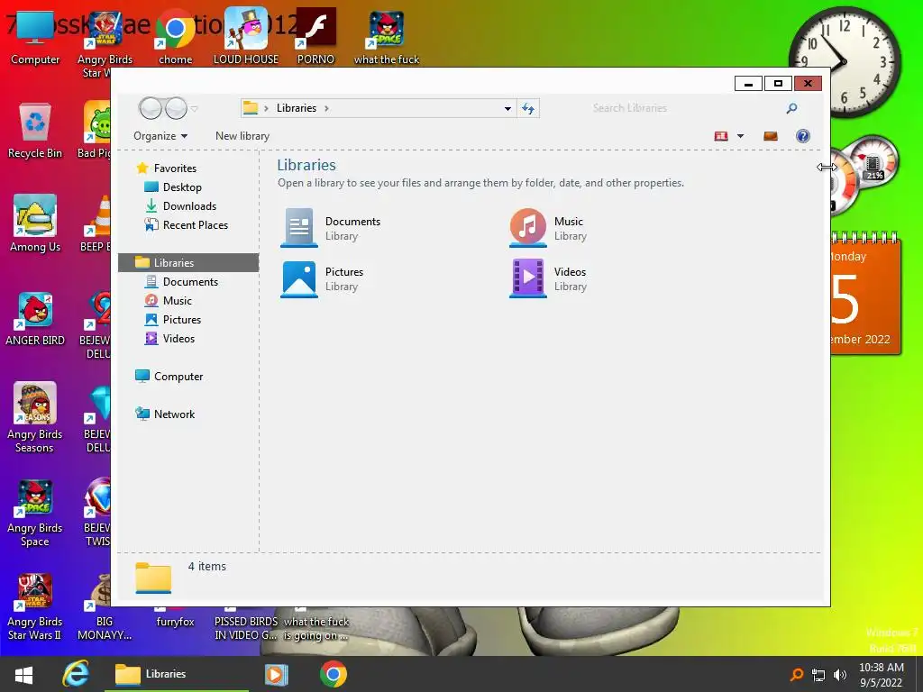
Task: Toggle the preview pane button
Action: pyautogui.click(x=771, y=136)
